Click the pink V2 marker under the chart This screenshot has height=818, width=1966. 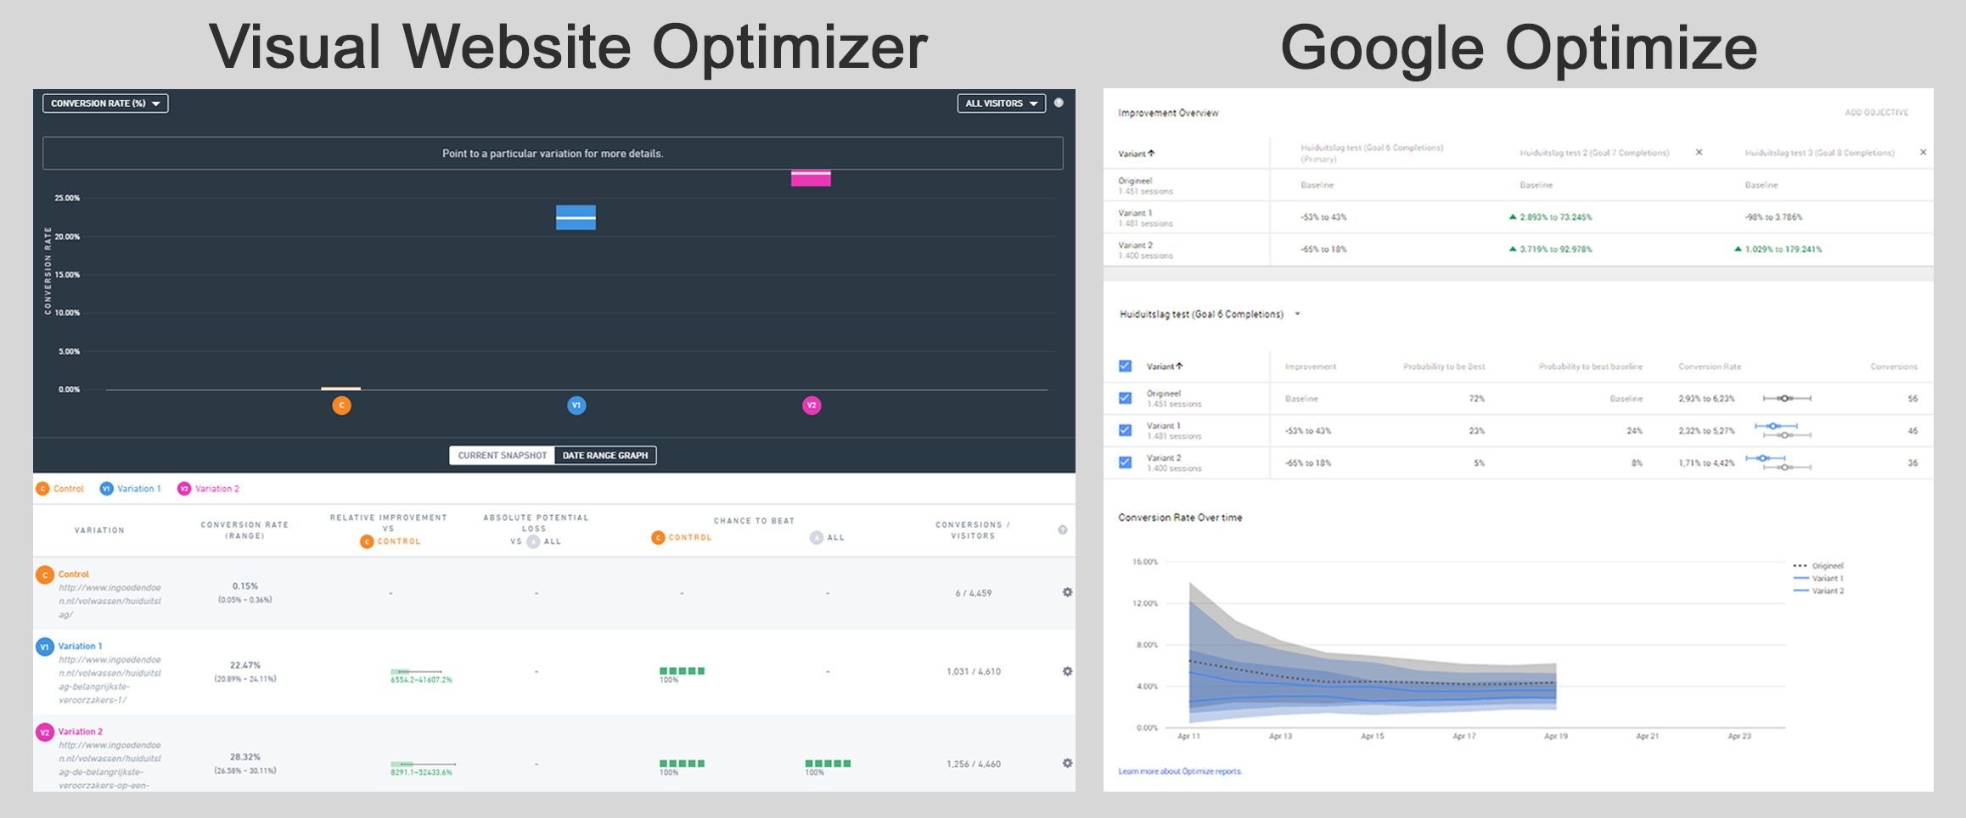point(812,406)
